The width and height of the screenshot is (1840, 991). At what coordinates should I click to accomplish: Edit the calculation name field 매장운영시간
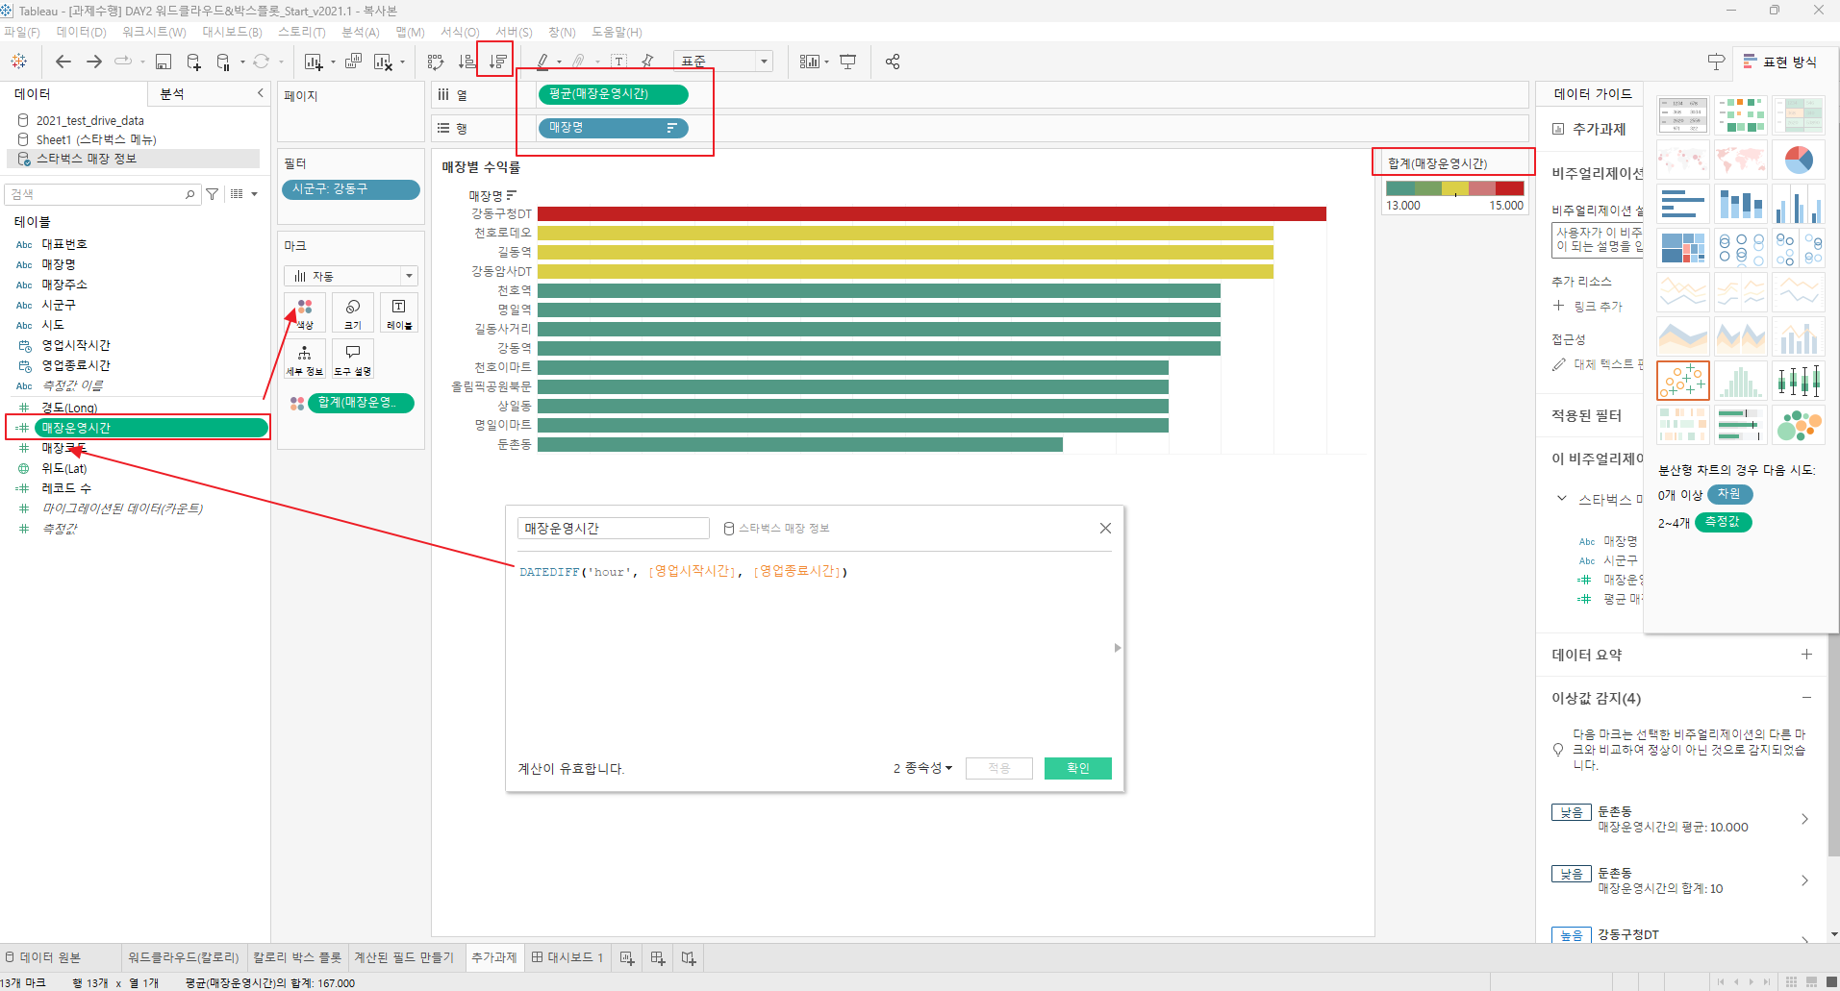[613, 528]
